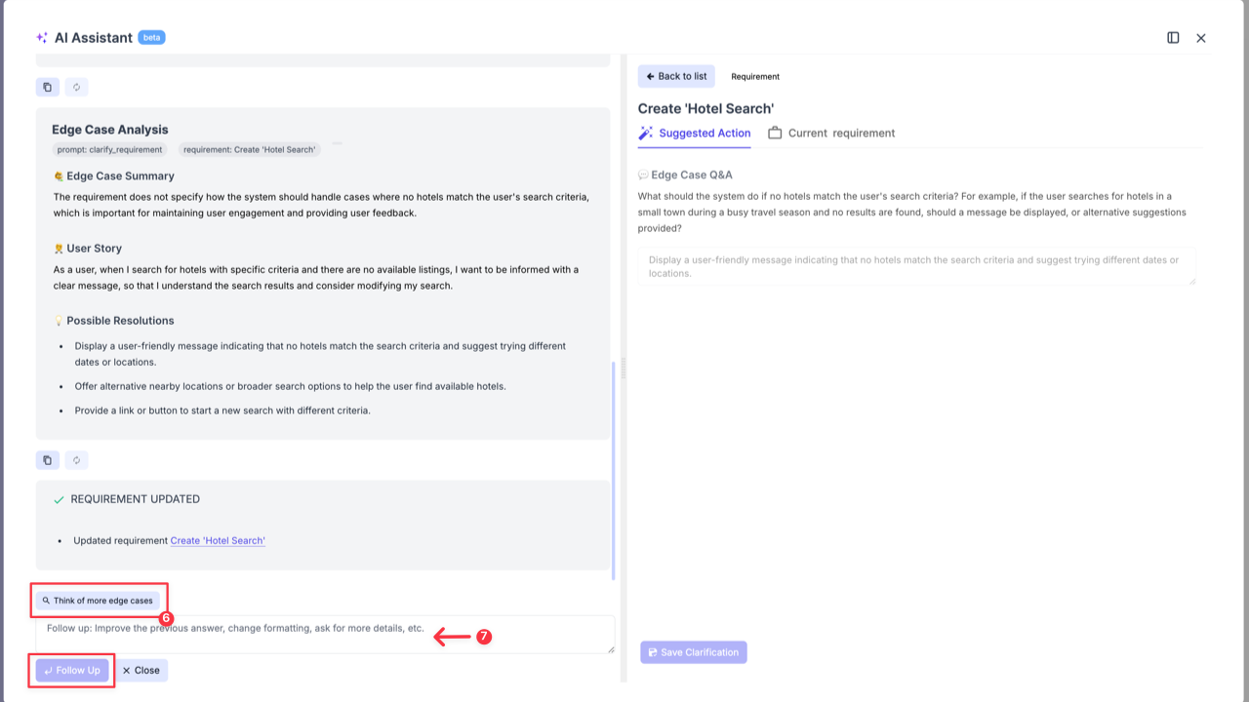Click the Back to list button
The height and width of the screenshot is (702, 1249).
(675, 76)
